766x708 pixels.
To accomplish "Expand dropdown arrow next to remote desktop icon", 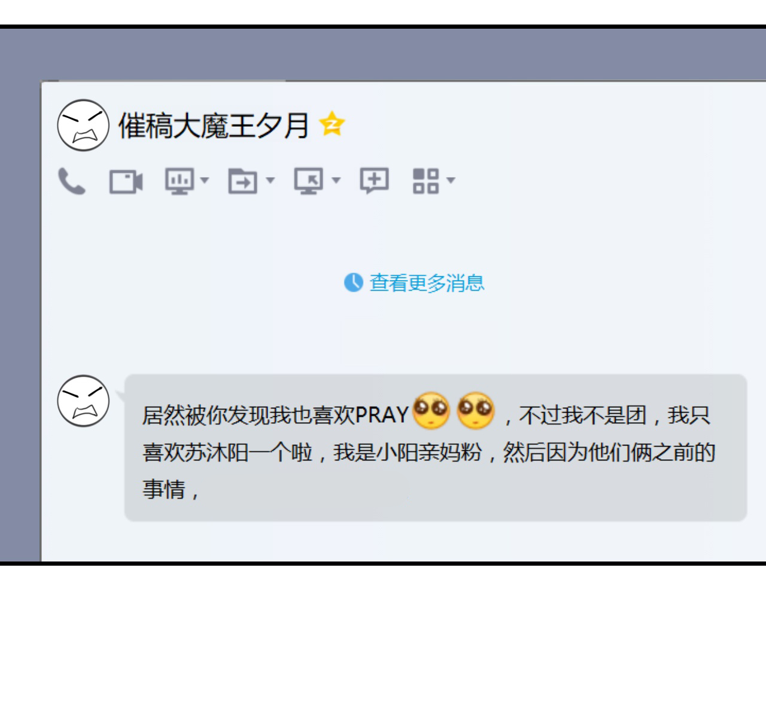I will click(x=336, y=180).
